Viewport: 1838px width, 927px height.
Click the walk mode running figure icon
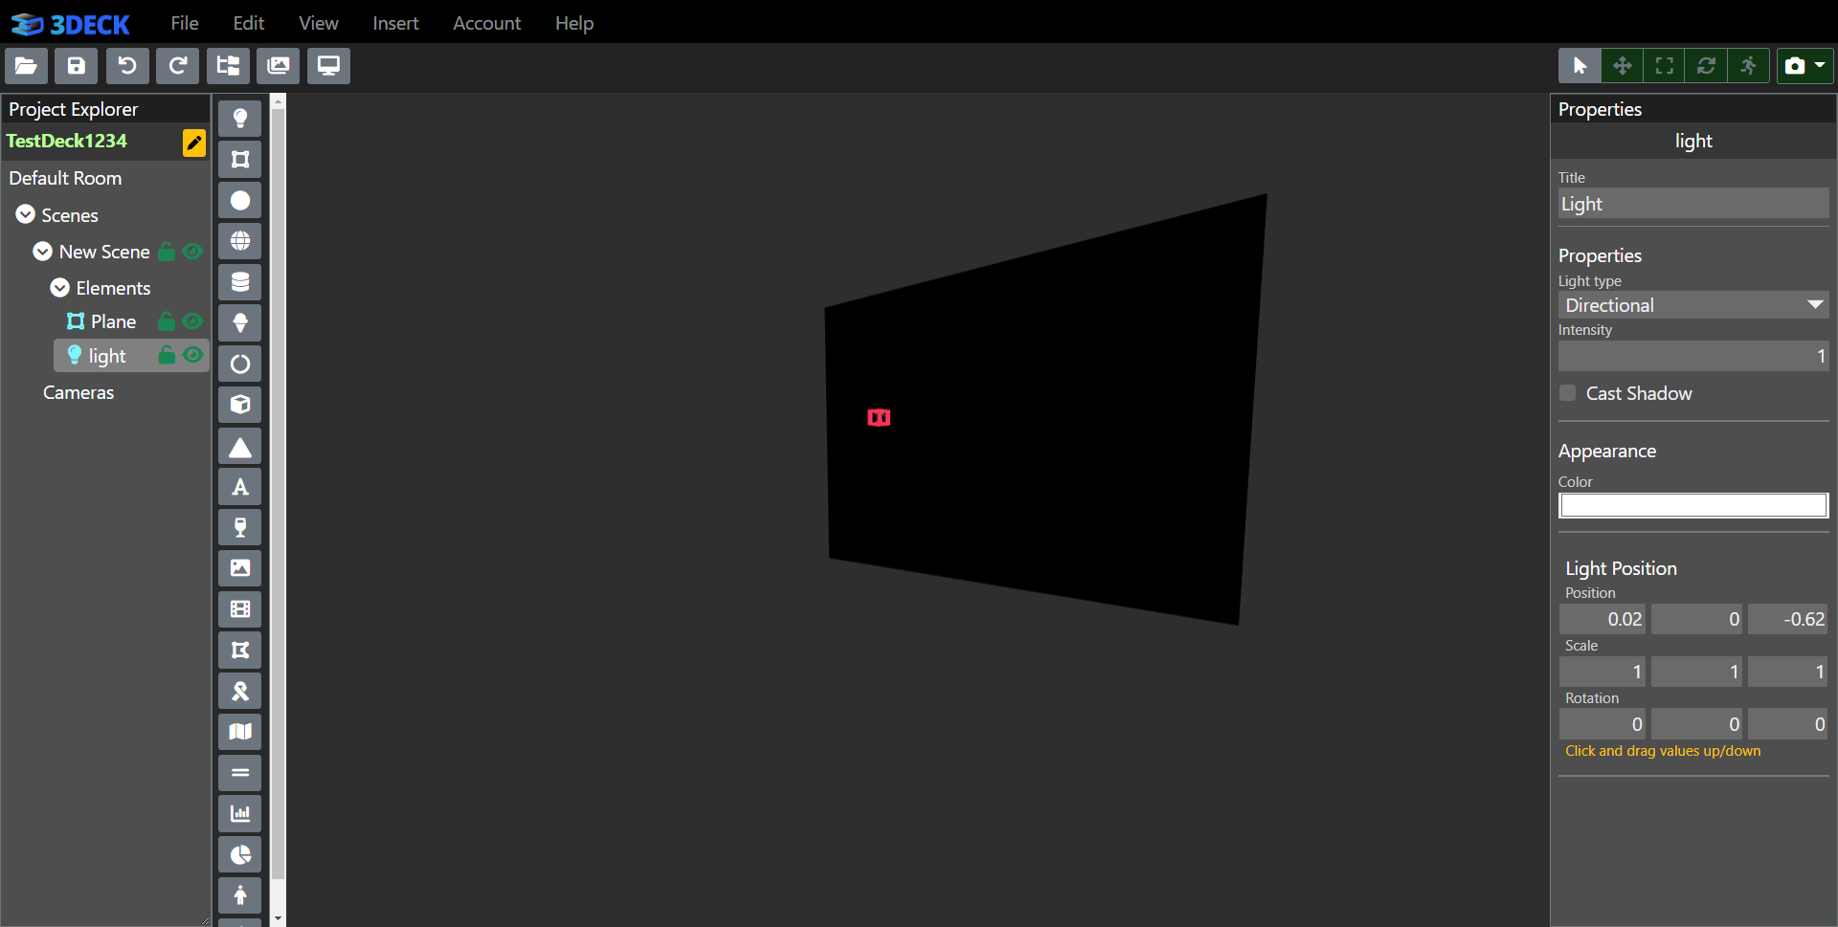1748,66
